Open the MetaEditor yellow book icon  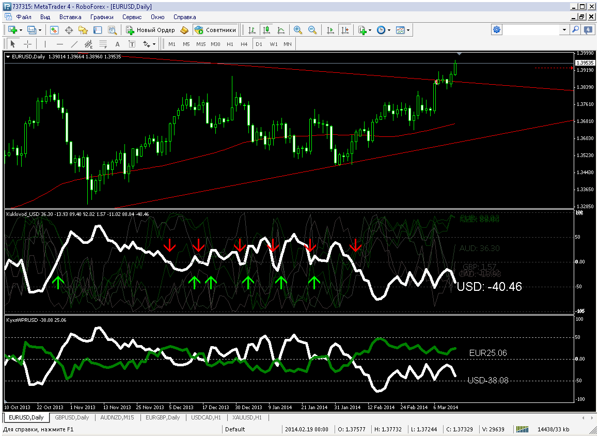tap(184, 30)
